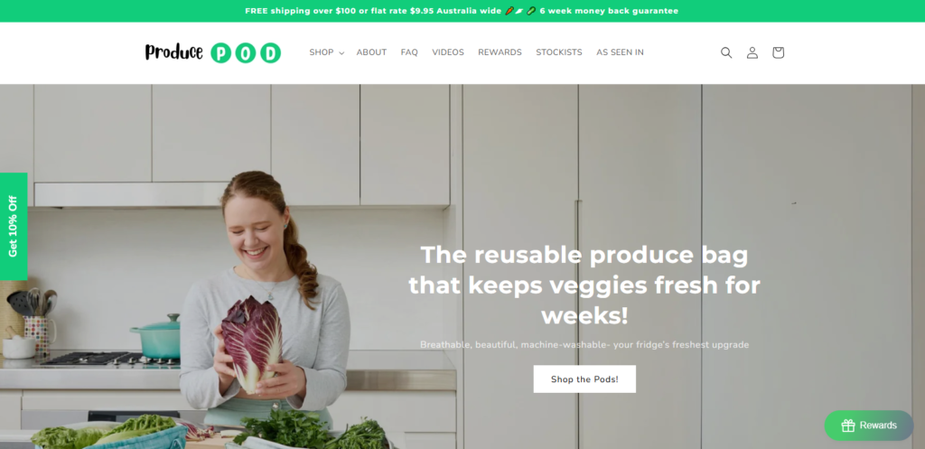Viewport: 925px width, 449px height.
Task: Open the REWARDS nav link
Action: pyautogui.click(x=500, y=52)
